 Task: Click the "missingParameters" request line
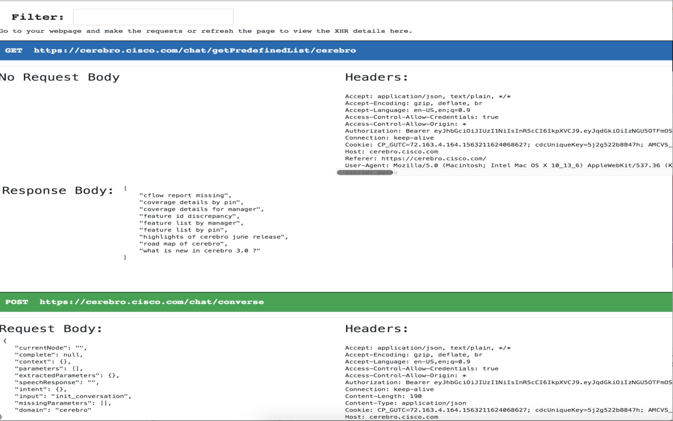click(63, 403)
